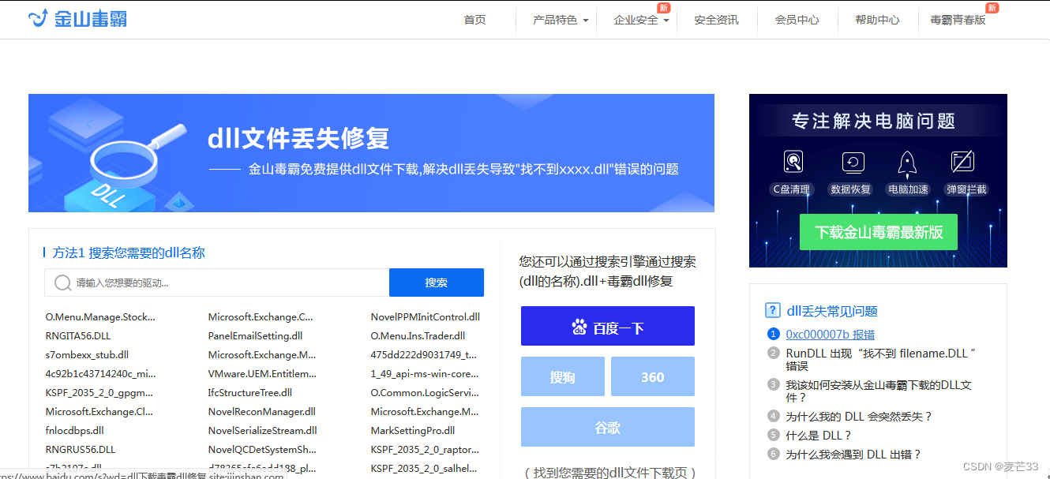The image size is (1050, 479).
Task: Open the 1_49_api-ms-win-core... file link
Action: (425, 374)
